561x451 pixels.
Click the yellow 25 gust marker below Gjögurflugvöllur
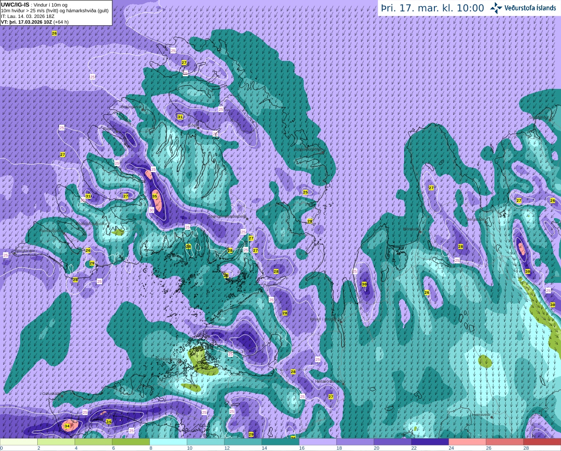point(305,192)
